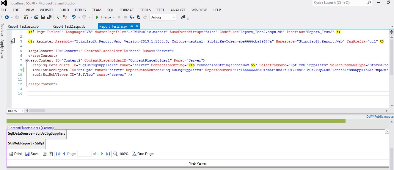Viewport: 394px width, 170px height.
Task: Click the DWMPublic.master link
Action: (x=380, y=117)
